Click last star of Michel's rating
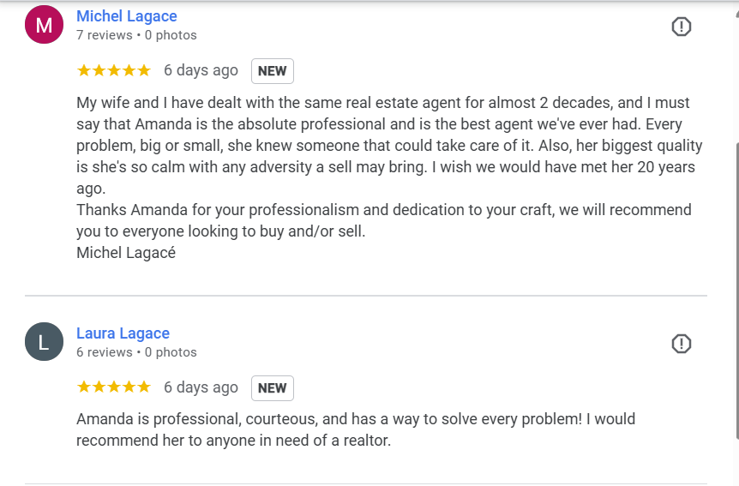This screenshot has width=739, height=486. 143,70
